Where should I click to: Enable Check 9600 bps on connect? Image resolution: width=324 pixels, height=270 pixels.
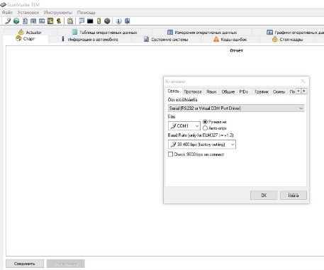[170, 154]
